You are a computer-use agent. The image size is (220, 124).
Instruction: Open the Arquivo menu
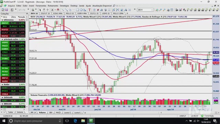coord(11,6)
